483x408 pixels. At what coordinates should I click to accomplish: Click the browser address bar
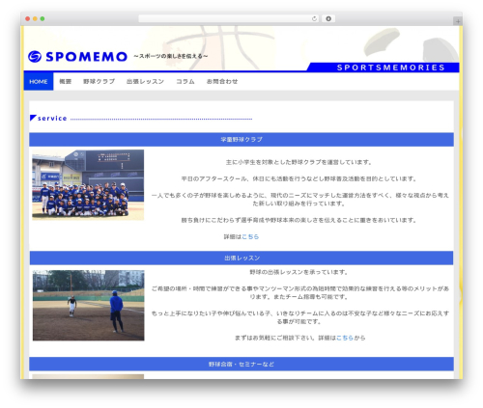(229, 19)
